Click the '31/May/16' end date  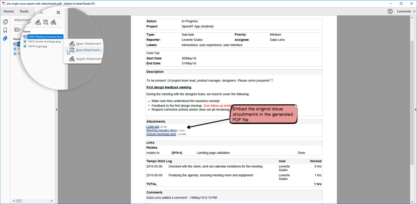pos(189,63)
